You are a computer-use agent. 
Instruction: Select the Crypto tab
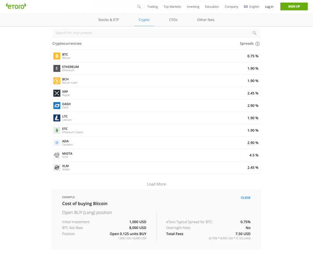144,20
